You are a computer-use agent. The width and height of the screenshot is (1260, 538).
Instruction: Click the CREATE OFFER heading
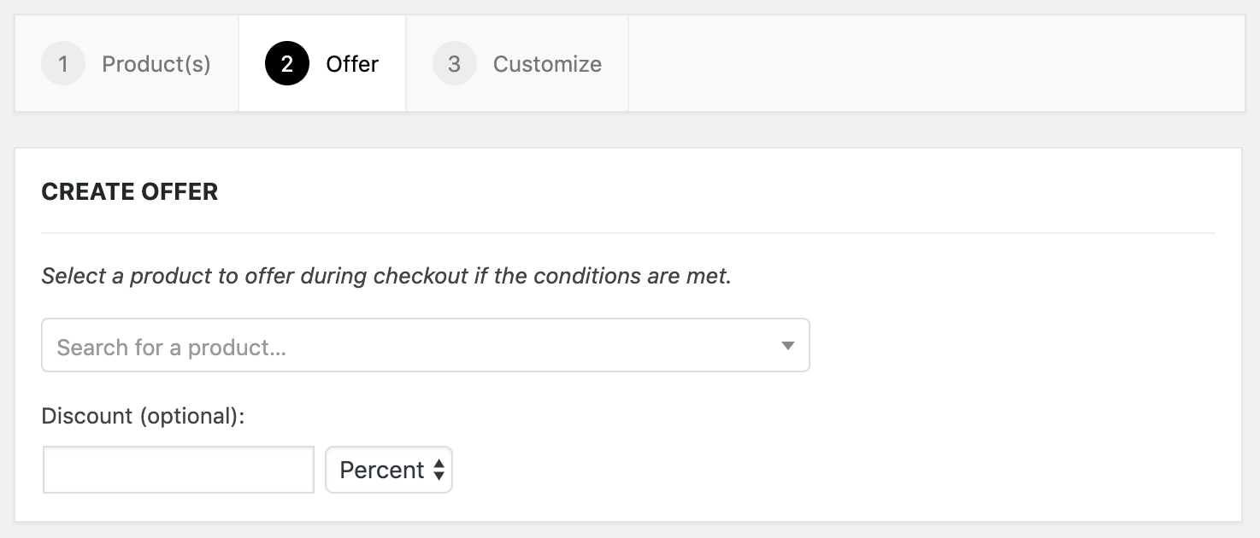[x=129, y=191]
